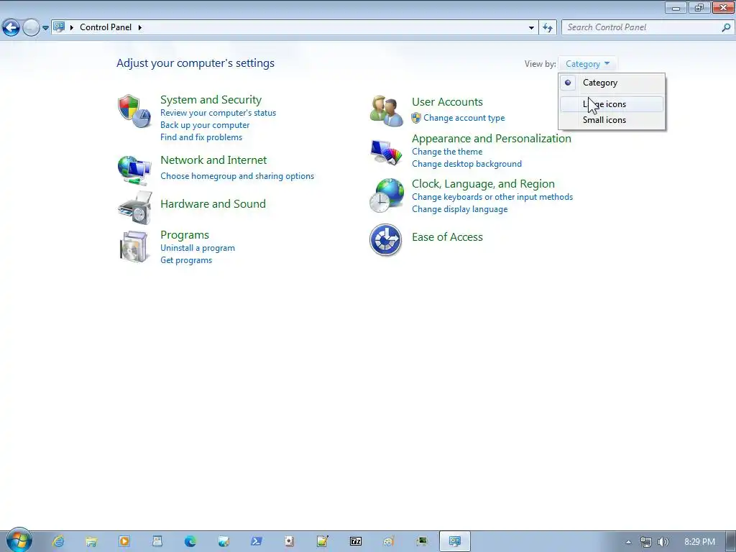The image size is (736, 552).
Task: Click the Show desktop strip in taskbar
Action: coord(731,541)
